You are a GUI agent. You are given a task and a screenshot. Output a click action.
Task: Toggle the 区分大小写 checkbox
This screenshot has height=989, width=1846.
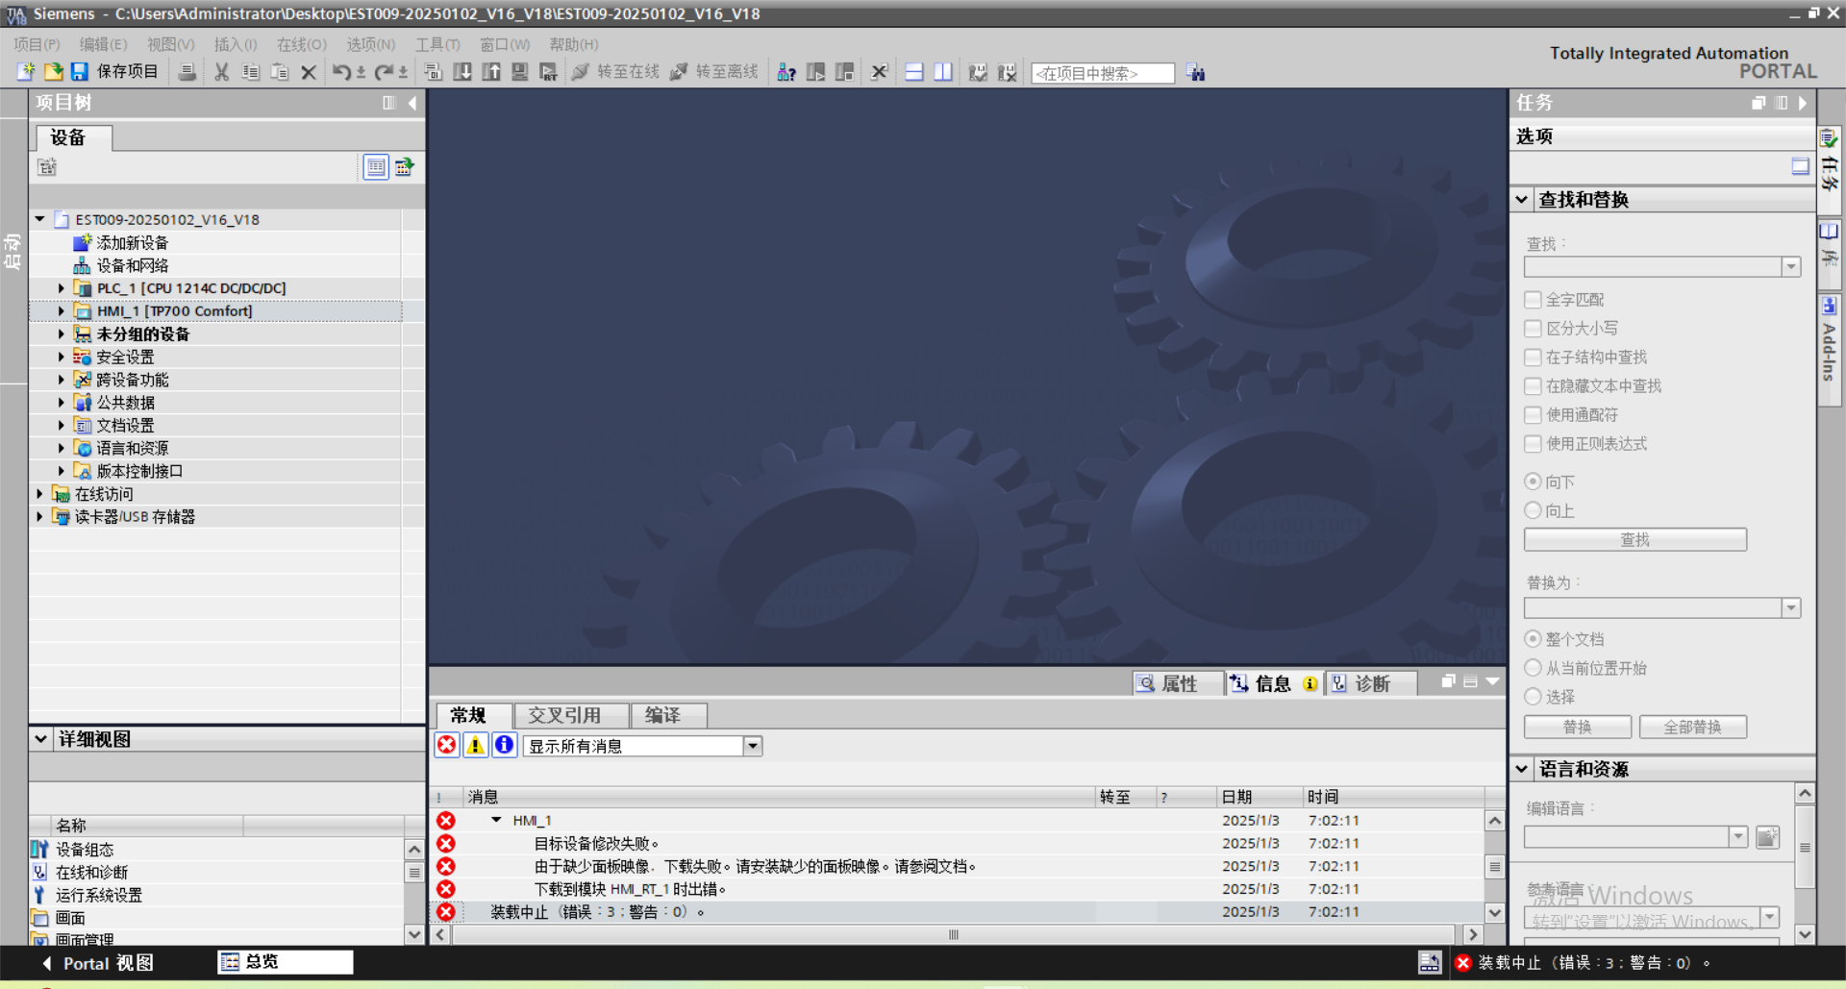click(1534, 329)
